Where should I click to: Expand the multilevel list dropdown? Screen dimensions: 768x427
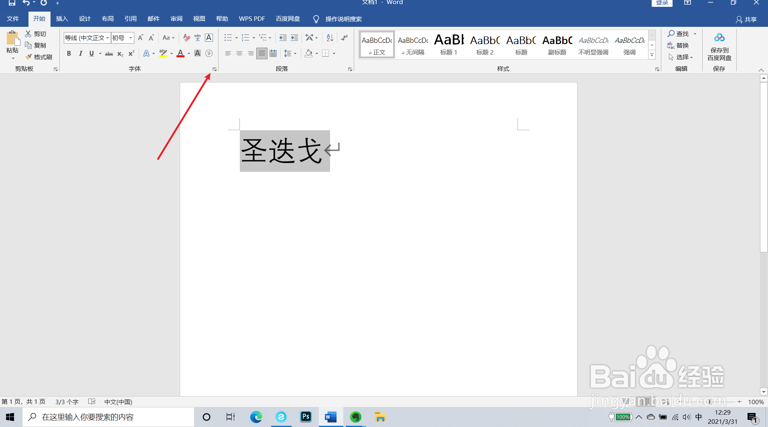click(270, 38)
